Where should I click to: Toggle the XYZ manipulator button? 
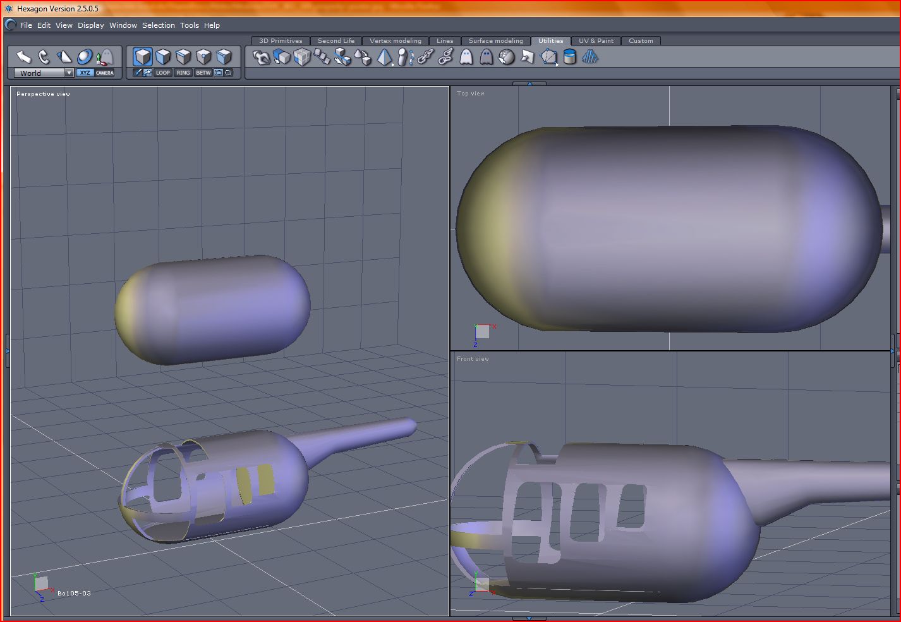point(85,73)
